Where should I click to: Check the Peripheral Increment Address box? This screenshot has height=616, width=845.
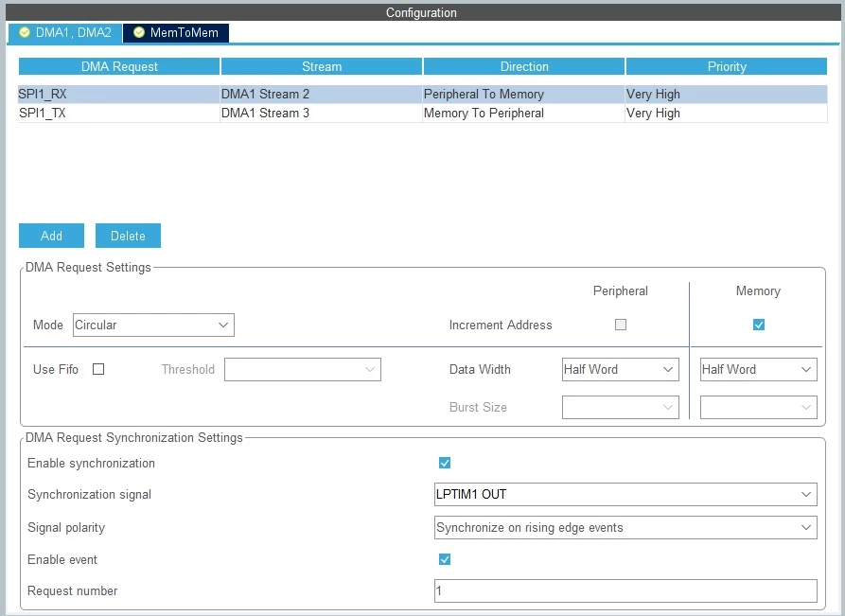tap(621, 325)
